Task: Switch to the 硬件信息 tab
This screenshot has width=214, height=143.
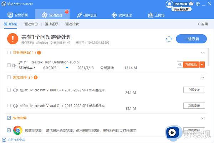Action: click(x=87, y=15)
